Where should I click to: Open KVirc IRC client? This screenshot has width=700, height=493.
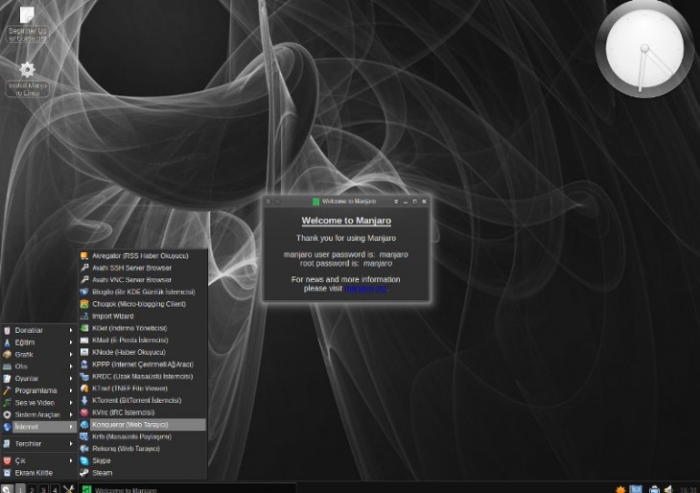[143, 412]
